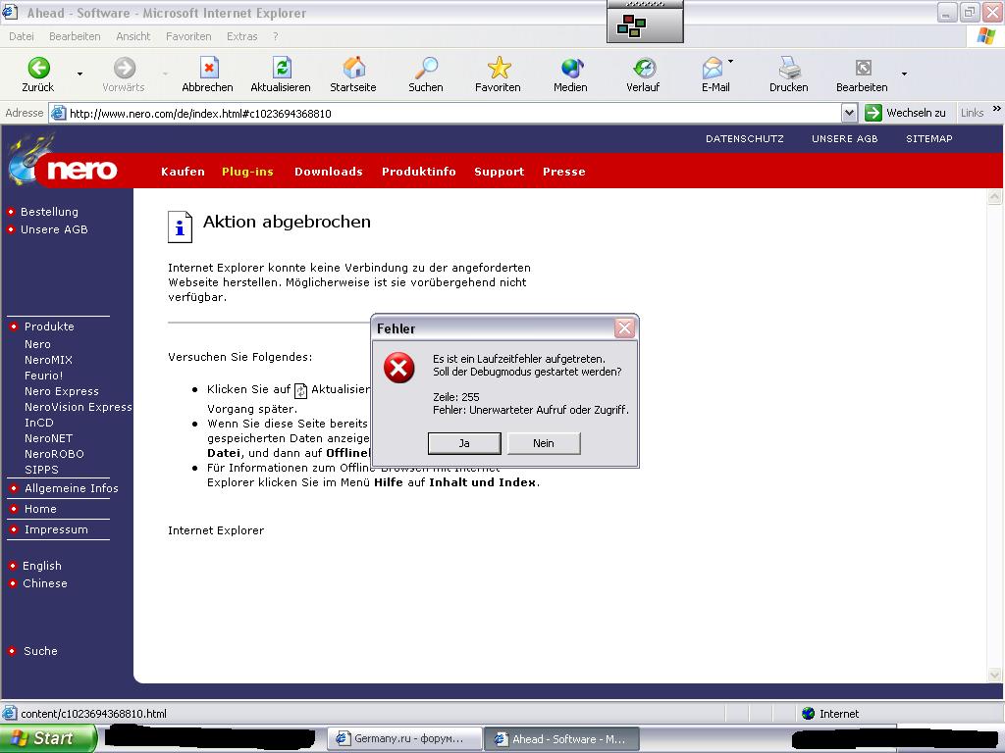Open the Presse navigation link
Viewport: 1005px width, 753px height.
tap(564, 172)
